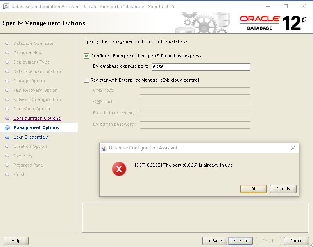Close the main wizard window
This screenshot has width=313, height=247.
click(303, 6)
